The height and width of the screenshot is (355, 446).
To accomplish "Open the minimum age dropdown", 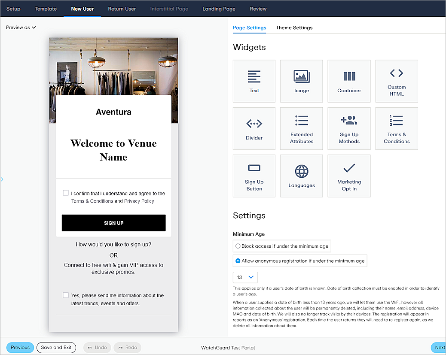I will 245,277.
